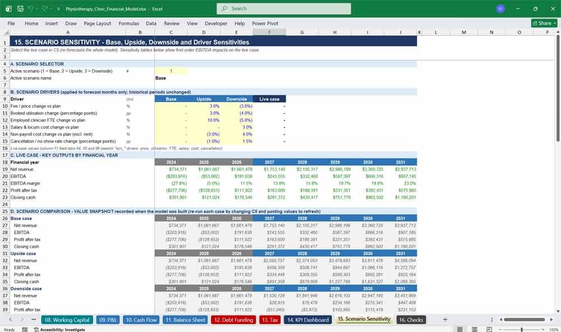
Task: Click the magnifier icon in search box
Action: pos(224,8)
